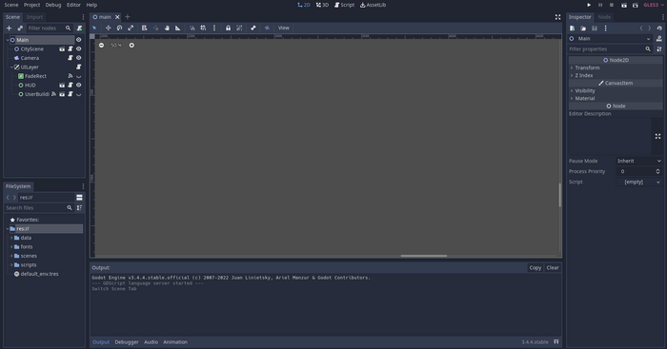This screenshot has width=667, height=349.
Task: Open the Scene menu
Action: click(x=11, y=5)
